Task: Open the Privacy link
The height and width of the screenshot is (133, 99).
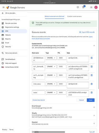Action: pyautogui.click(x=5, y=130)
